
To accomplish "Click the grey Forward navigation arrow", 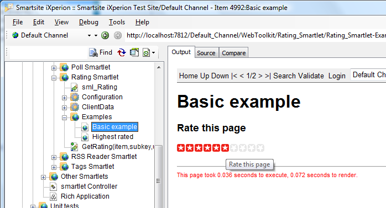I will [118, 35].
